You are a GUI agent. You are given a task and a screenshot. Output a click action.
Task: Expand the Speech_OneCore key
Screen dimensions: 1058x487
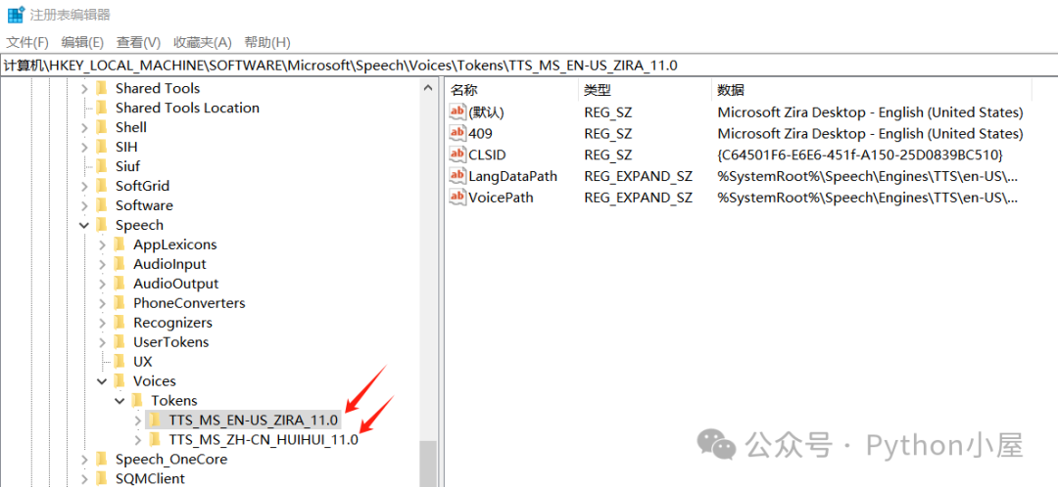point(84,460)
